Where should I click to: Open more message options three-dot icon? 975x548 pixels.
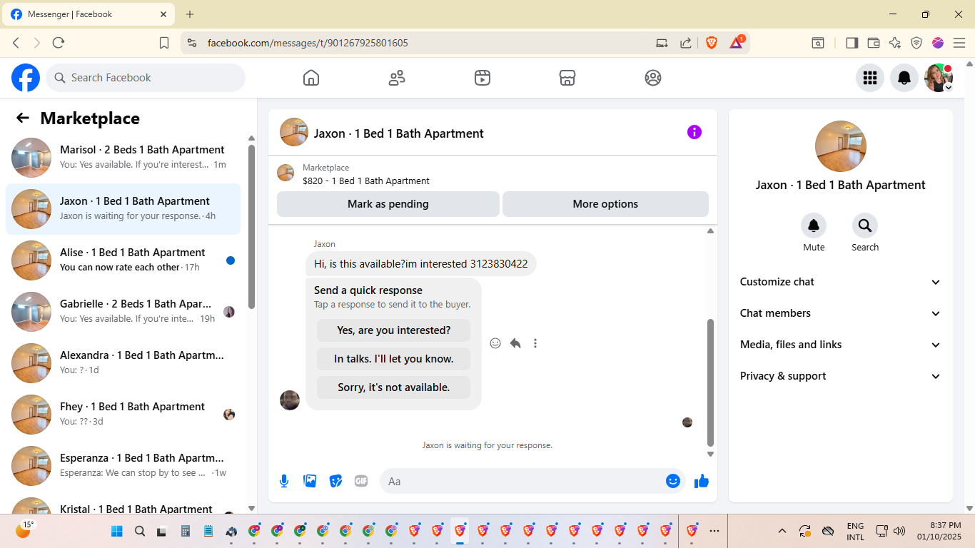pos(535,343)
